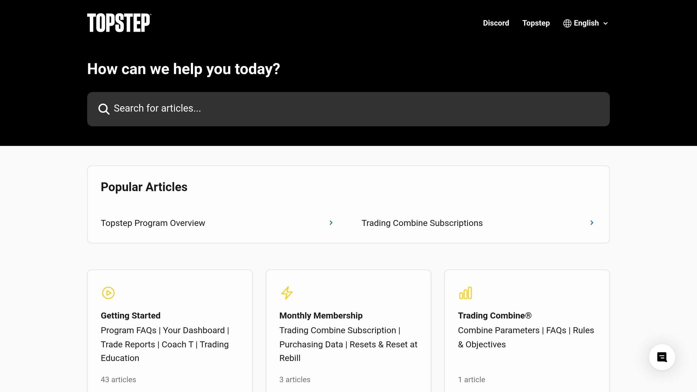
Task: Click the globe language icon
Action: (567, 23)
